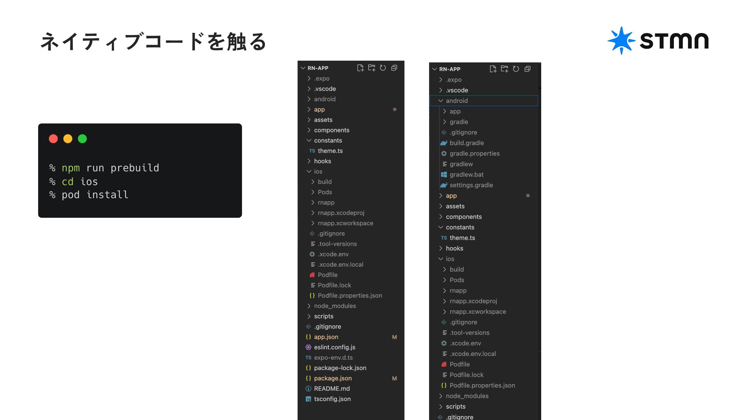Click New Folder icon in right explorer
Image resolution: width=747 pixels, height=420 pixels.
(504, 69)
